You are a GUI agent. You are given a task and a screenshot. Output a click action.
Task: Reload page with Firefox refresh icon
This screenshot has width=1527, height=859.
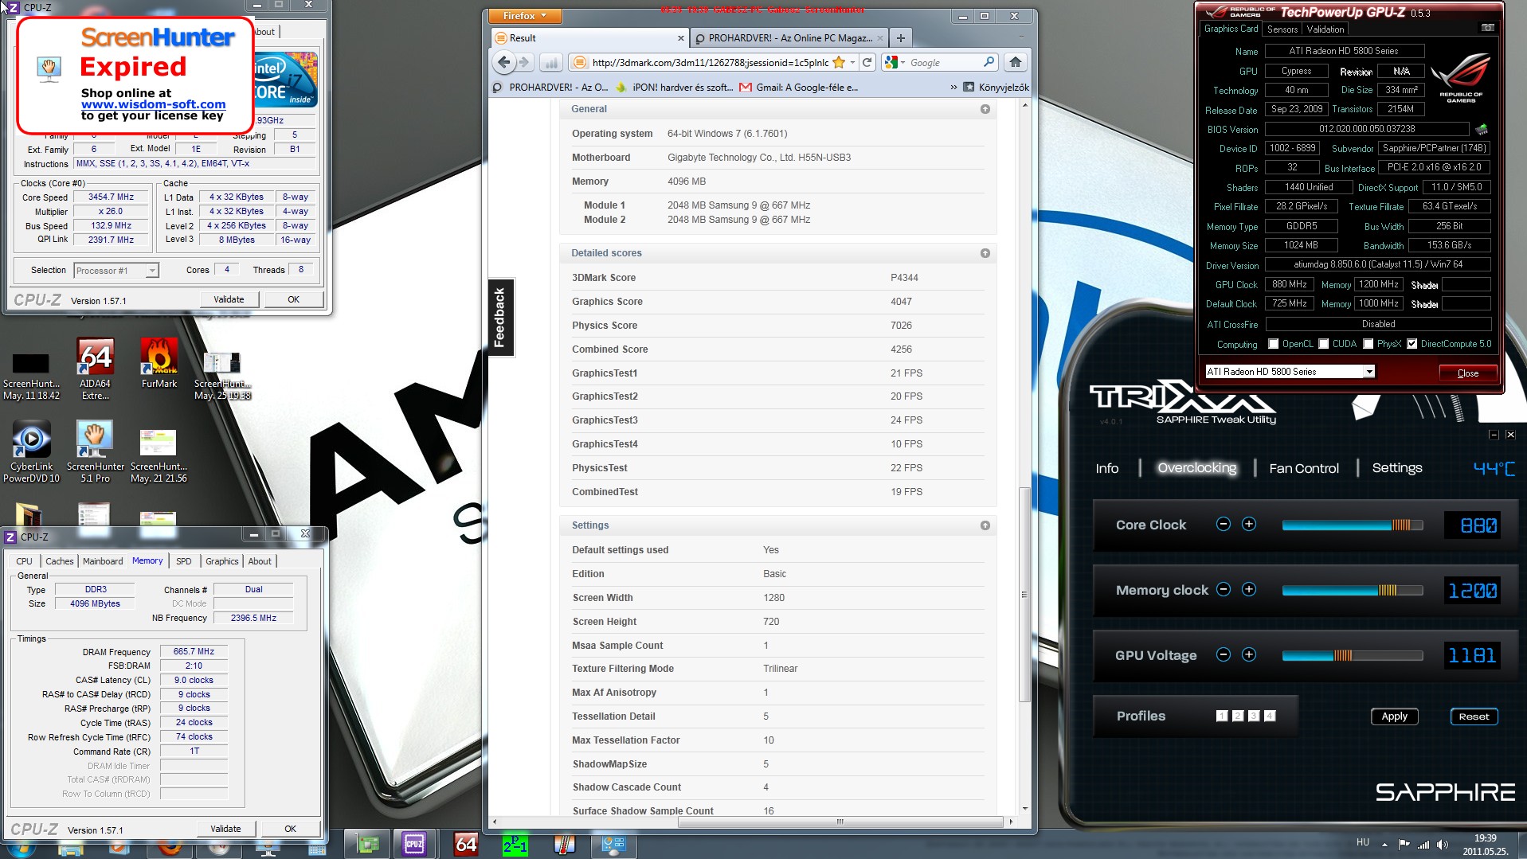point(867,62)
